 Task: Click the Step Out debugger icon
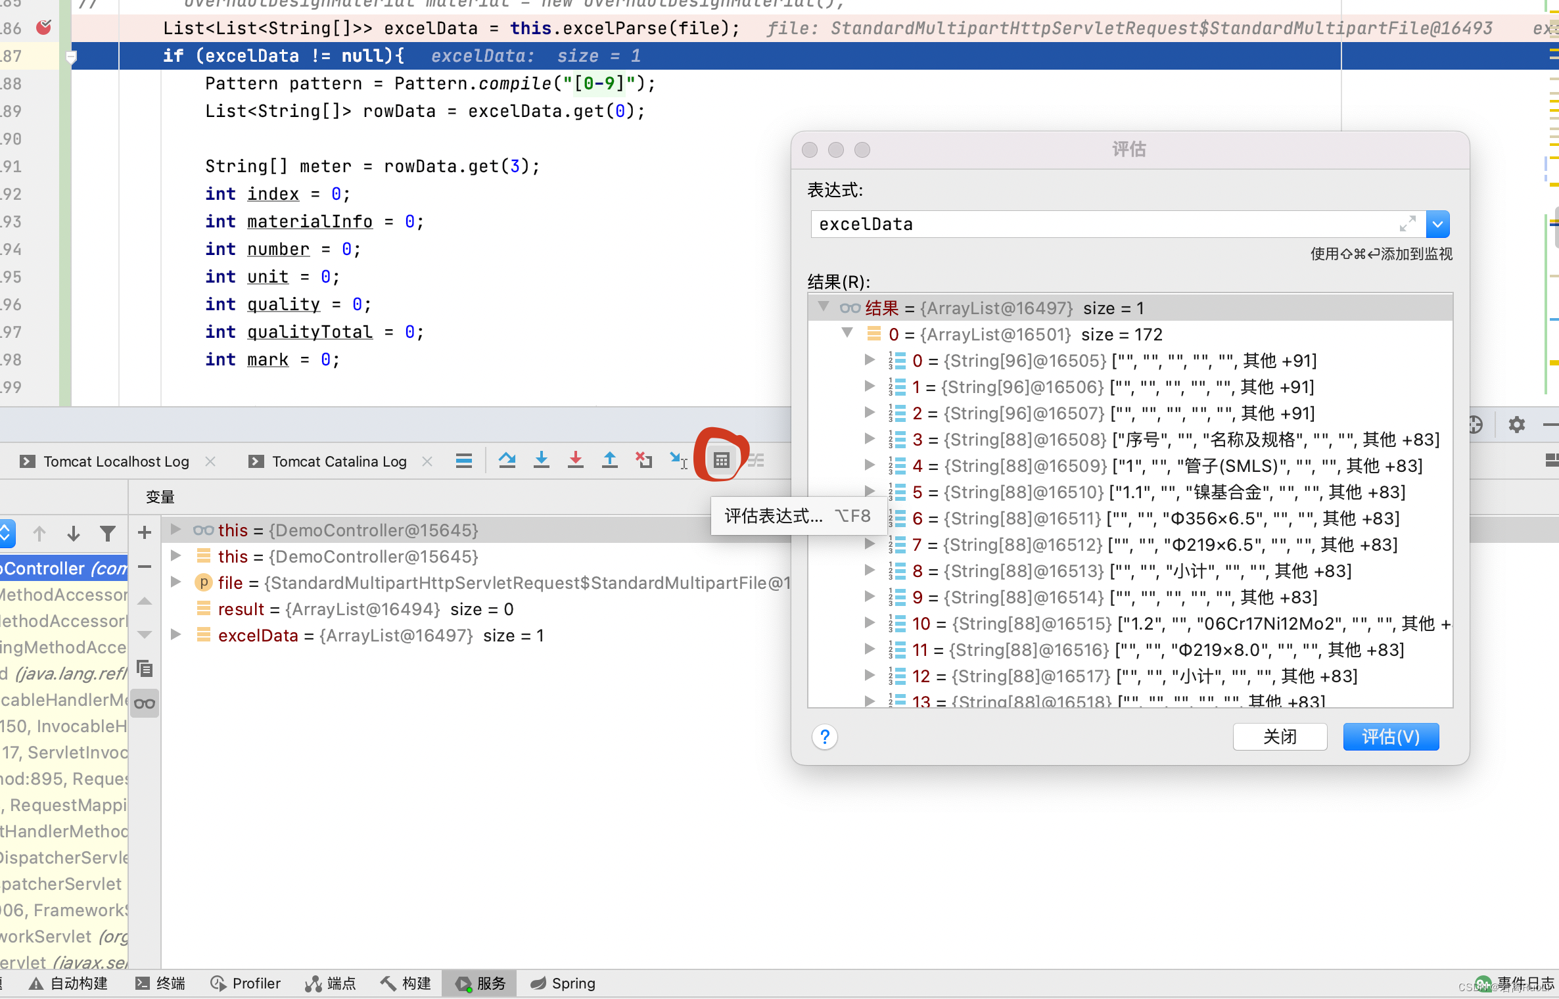[609, 461]
